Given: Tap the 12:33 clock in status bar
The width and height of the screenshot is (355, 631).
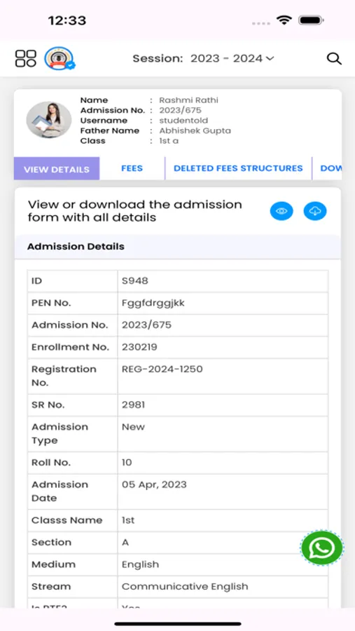Looking at the screenshot, I should tap(67, 20).
